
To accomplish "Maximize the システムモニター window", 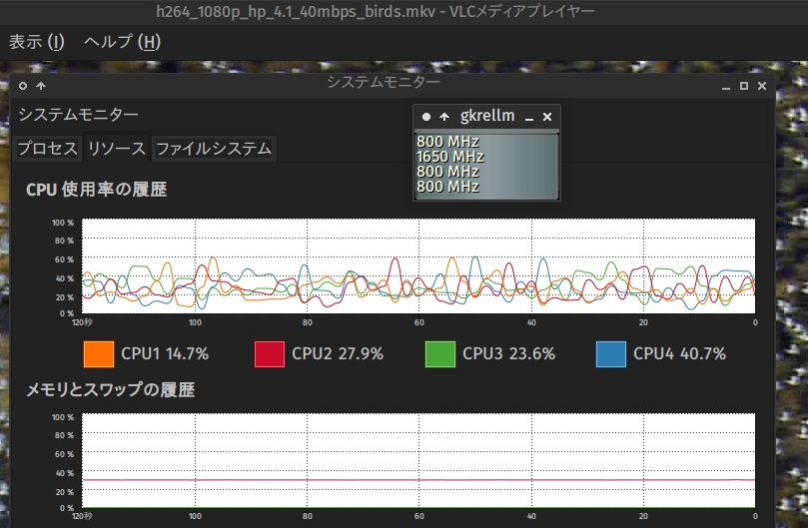I will point(744,86).
